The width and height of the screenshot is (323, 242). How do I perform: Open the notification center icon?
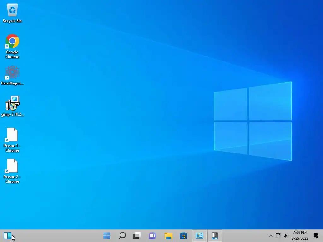pyautogui.click(x=316, y=236)
